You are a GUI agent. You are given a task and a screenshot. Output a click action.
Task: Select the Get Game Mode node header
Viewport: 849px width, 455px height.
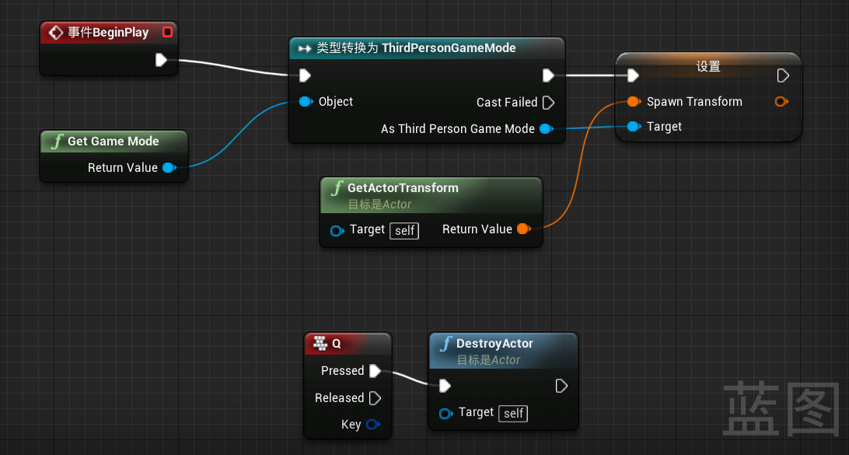coord(114,142)
